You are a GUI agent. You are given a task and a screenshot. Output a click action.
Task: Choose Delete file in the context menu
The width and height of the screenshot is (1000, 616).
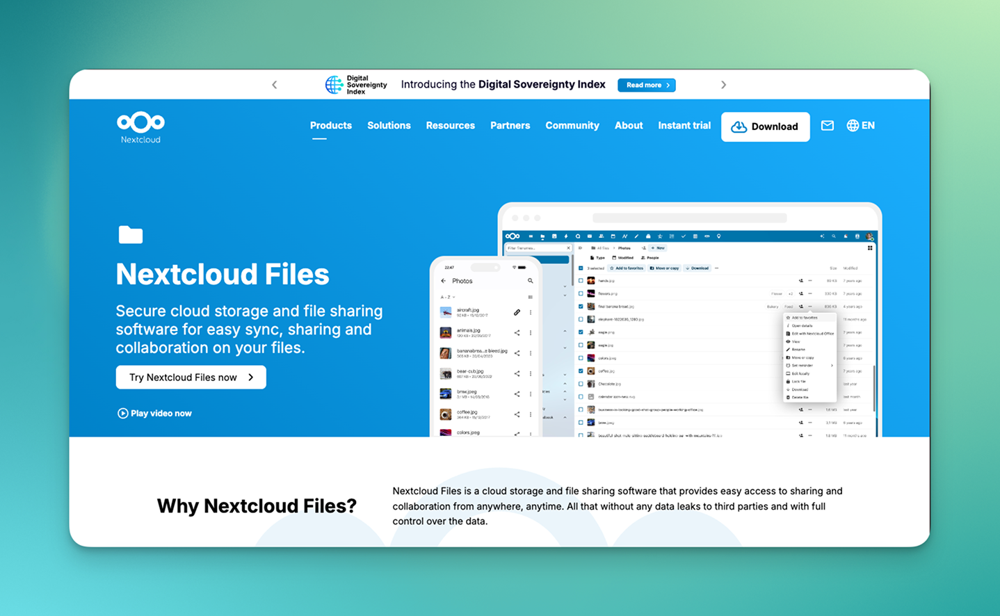coord(810,398)
